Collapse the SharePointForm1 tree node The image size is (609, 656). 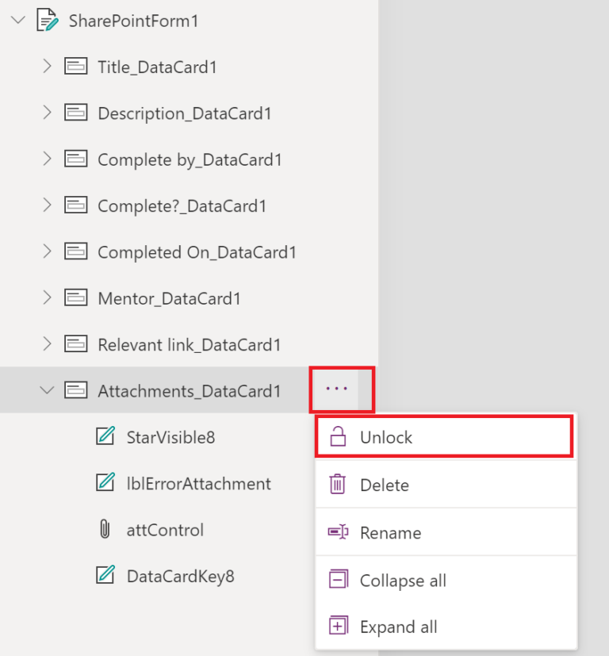18,20
